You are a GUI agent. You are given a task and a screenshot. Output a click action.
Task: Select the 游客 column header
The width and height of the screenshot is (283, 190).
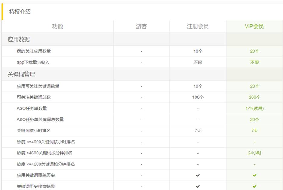(x=141, y=26)
